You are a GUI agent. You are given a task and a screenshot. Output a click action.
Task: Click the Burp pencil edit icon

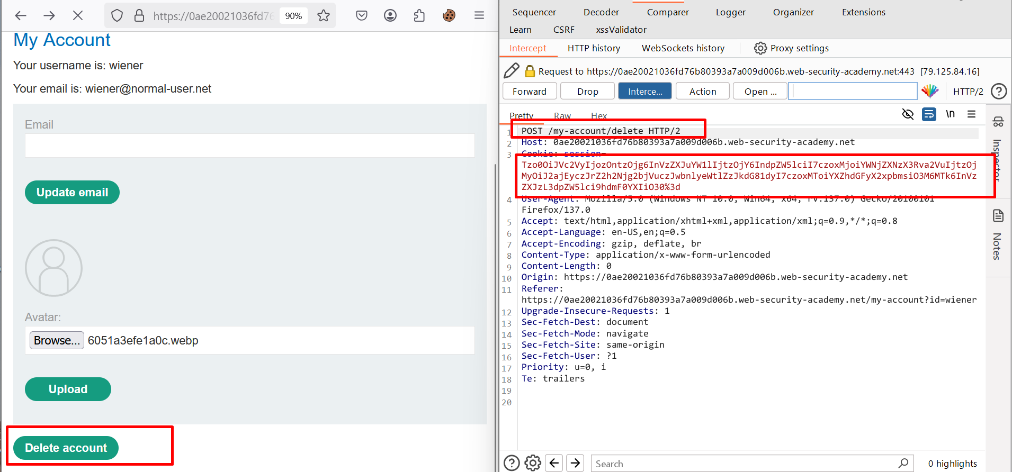512,71
